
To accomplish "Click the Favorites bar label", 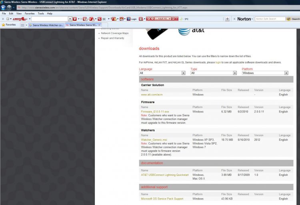I will pos(11,25).
